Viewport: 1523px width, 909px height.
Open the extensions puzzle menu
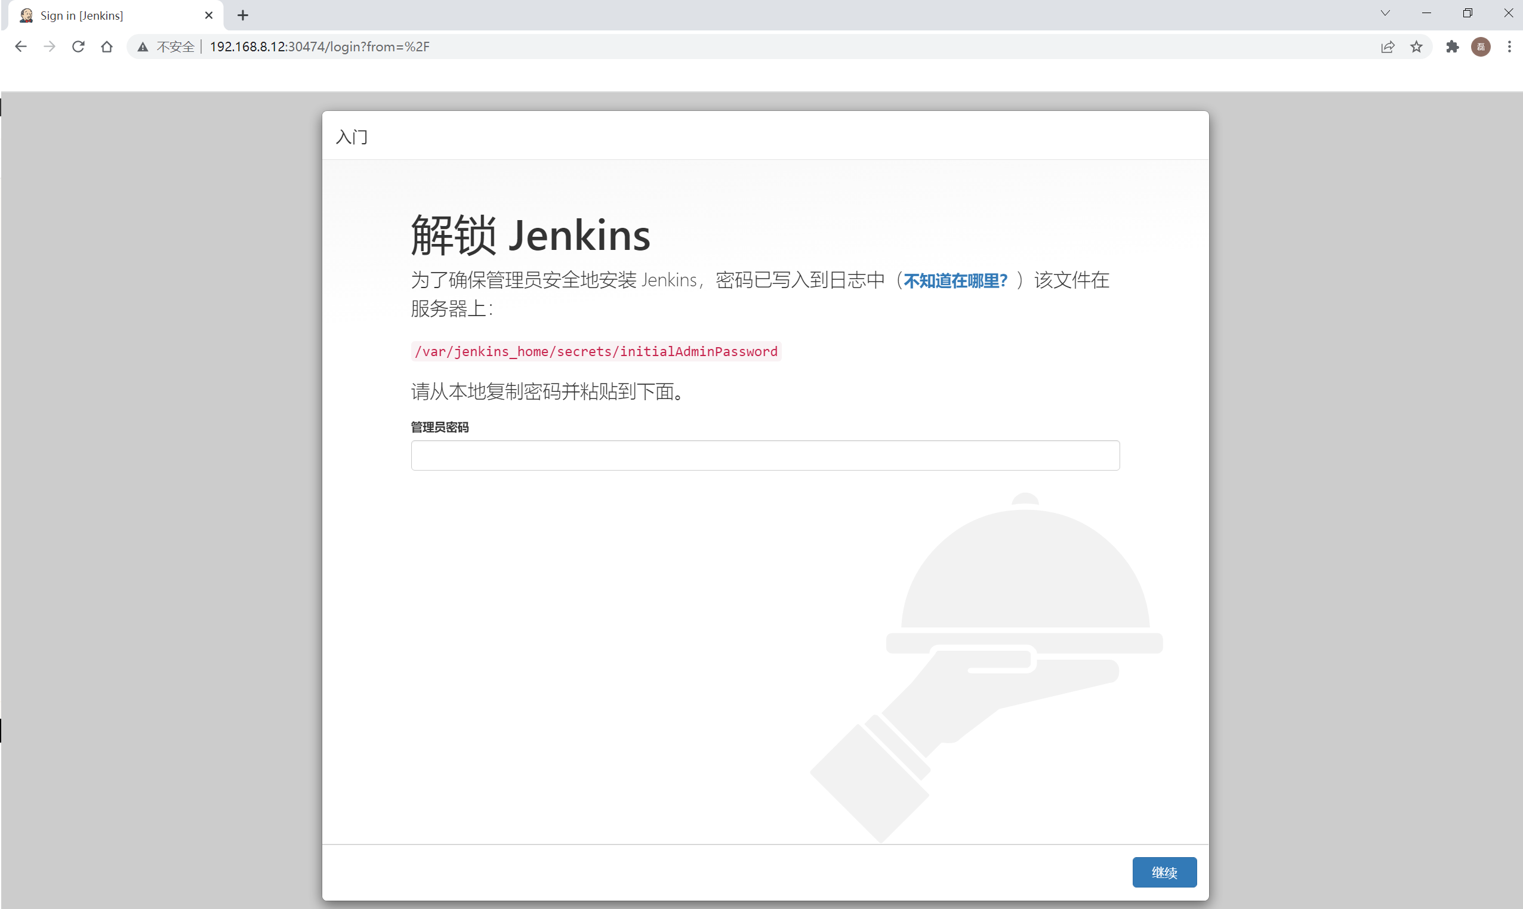[x=1452, y=47]
